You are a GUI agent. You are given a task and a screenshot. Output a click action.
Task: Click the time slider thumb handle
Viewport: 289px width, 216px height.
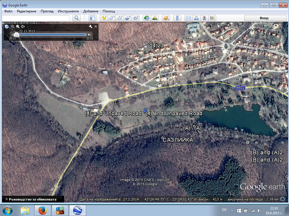coord(16,35)
